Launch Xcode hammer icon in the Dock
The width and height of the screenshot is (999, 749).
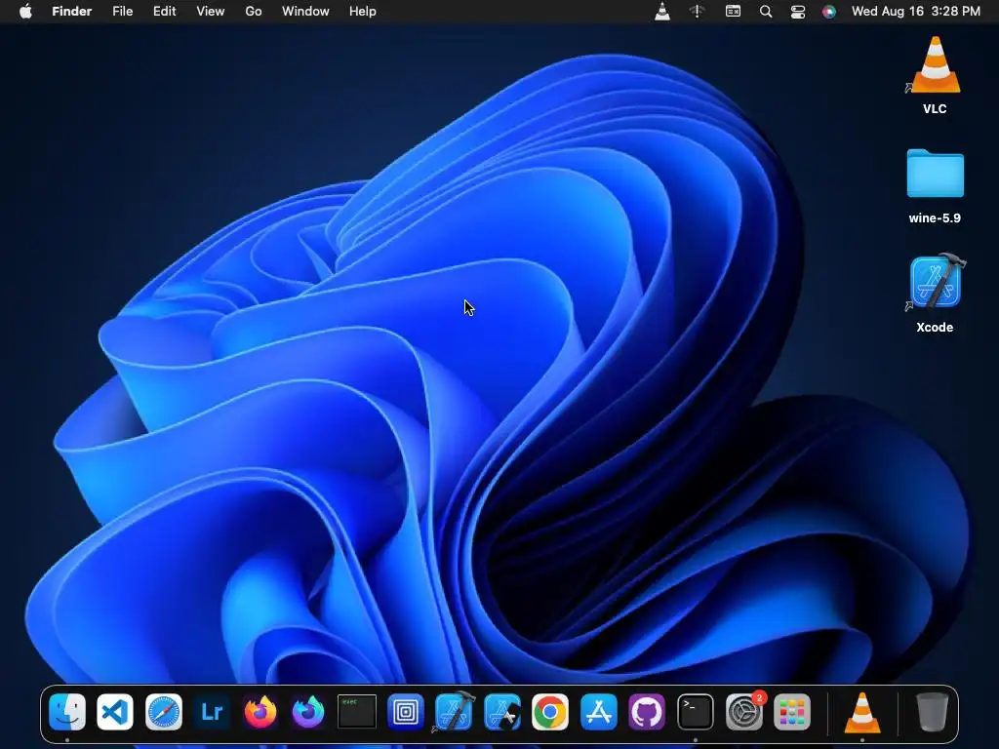click(x=454, y=711)
